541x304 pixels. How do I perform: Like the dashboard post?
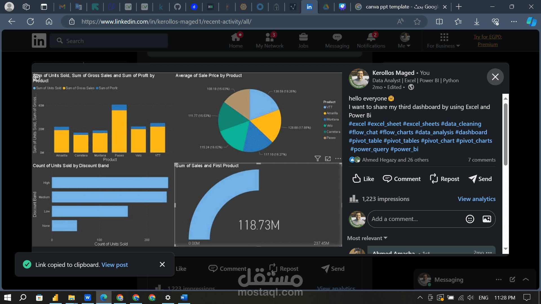click(363, 179)
